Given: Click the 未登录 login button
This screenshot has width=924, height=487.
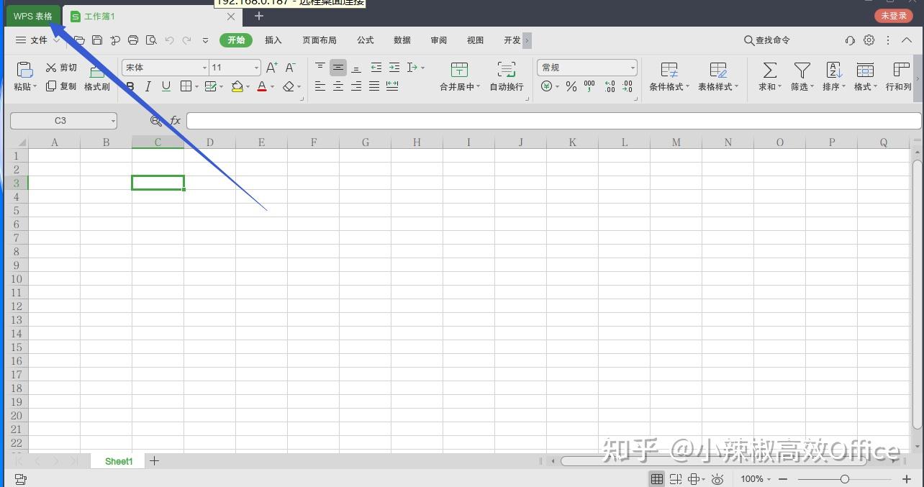Looking at the screenshot, I should tap(892, 15).
